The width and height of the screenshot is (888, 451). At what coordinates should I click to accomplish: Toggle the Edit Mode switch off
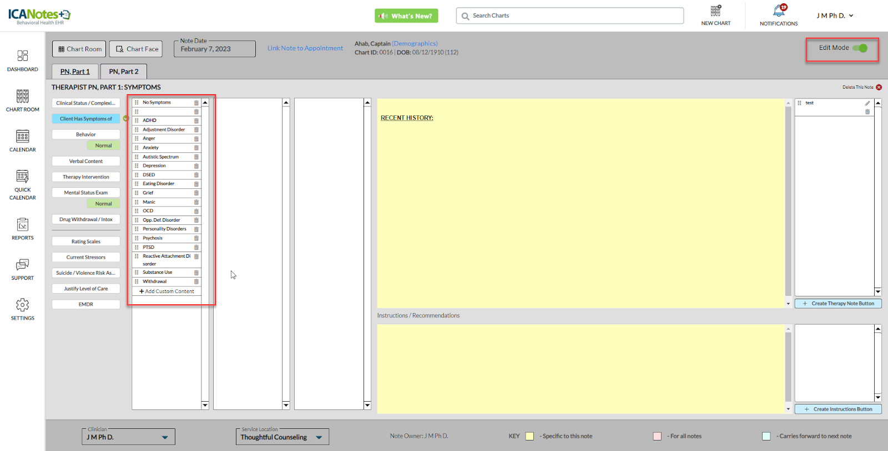860,48
